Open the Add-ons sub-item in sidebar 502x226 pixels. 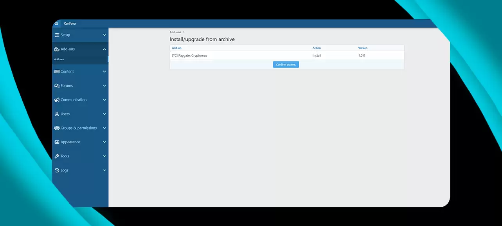[x=59, y=59]
